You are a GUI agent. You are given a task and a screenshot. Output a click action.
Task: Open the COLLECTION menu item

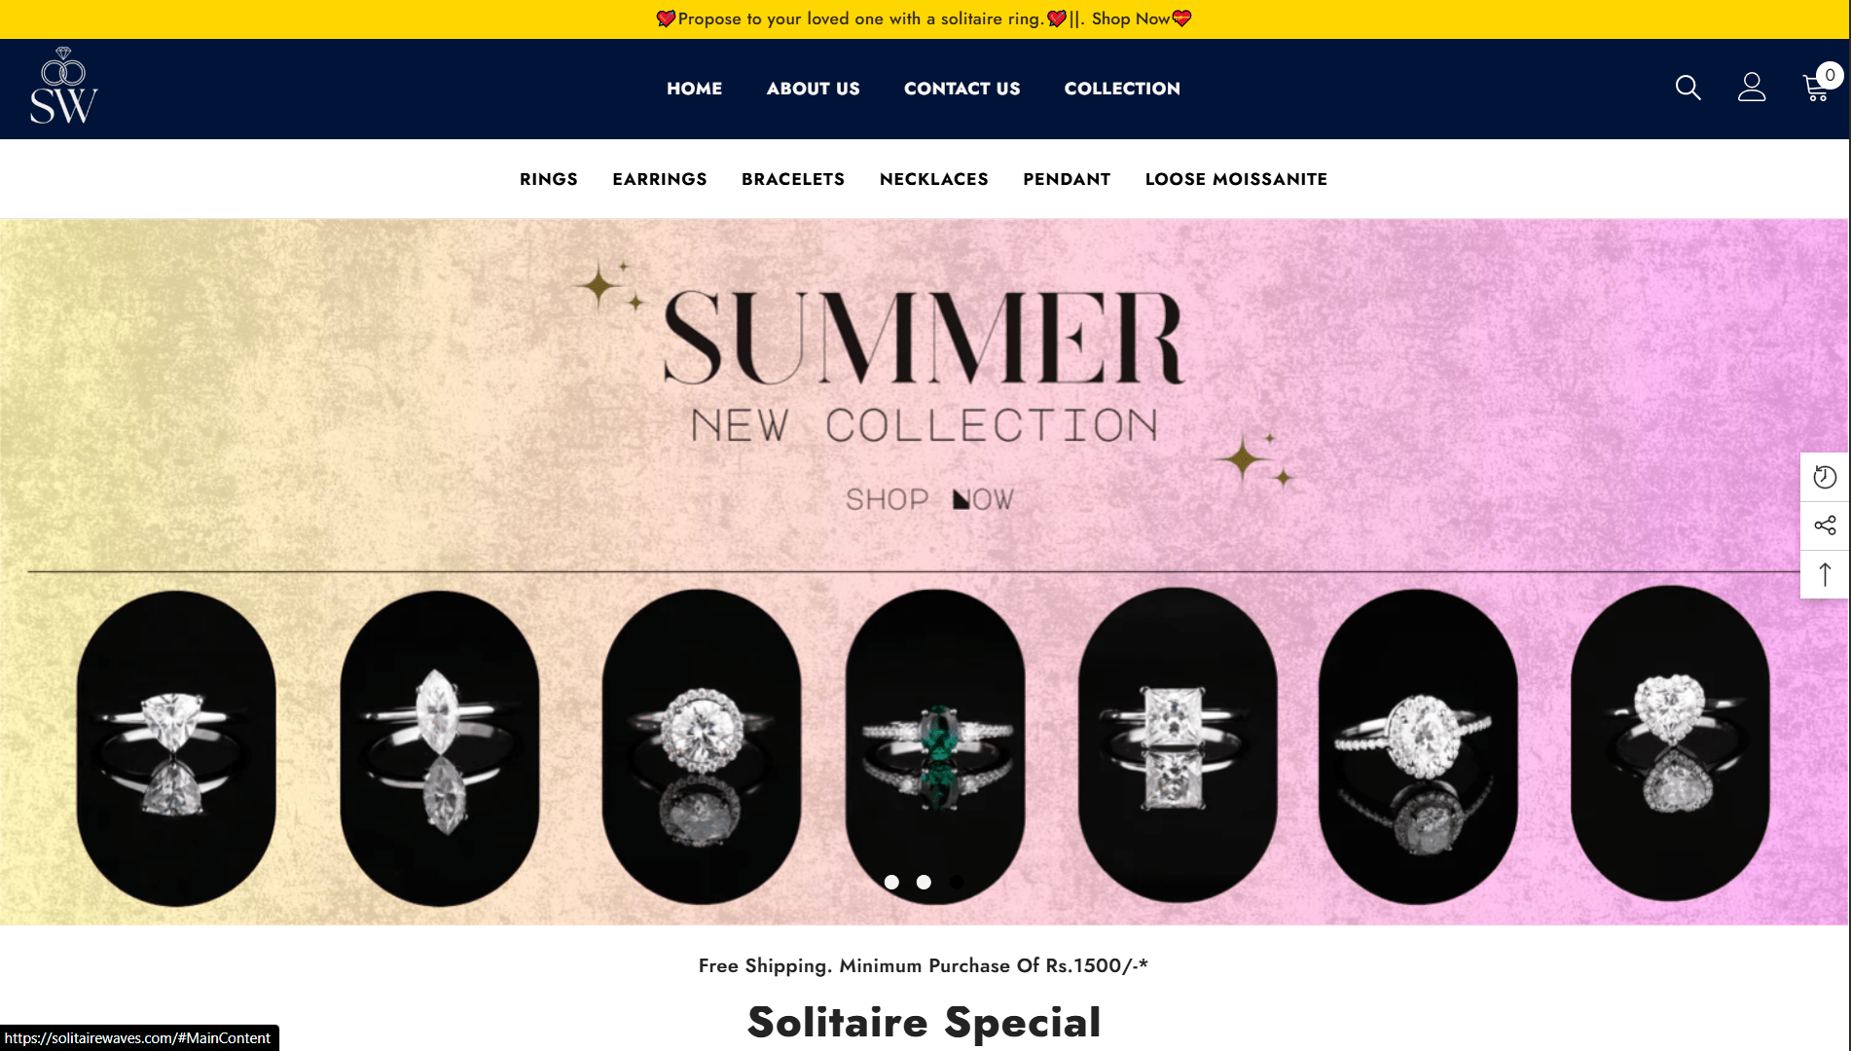1122,89
